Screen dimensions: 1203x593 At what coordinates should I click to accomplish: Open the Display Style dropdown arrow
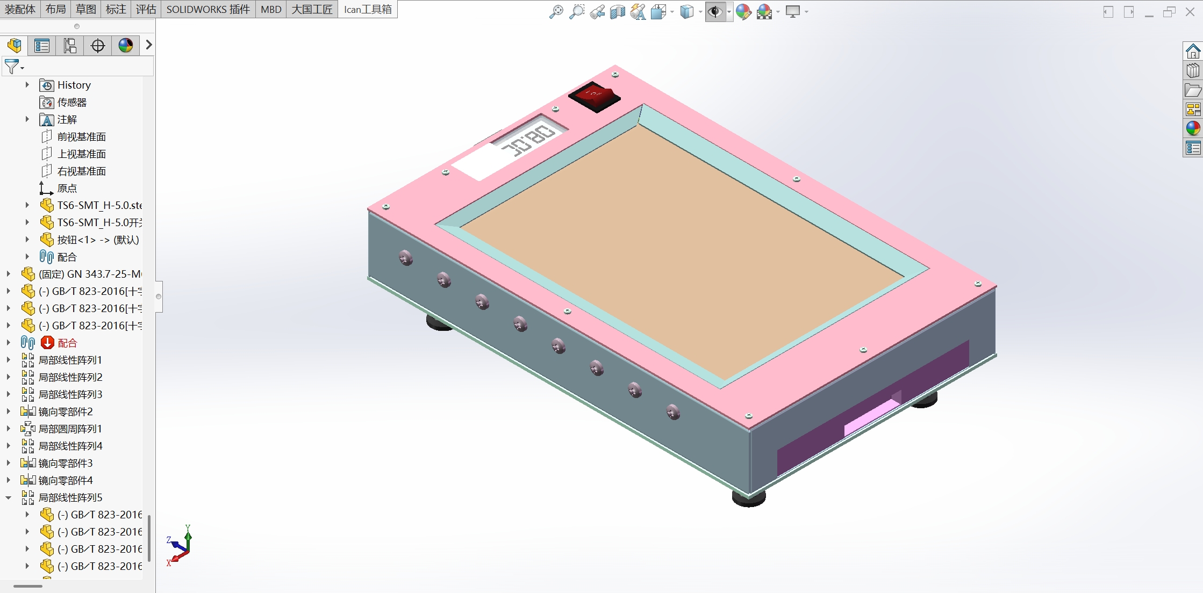tap(700, 12)
